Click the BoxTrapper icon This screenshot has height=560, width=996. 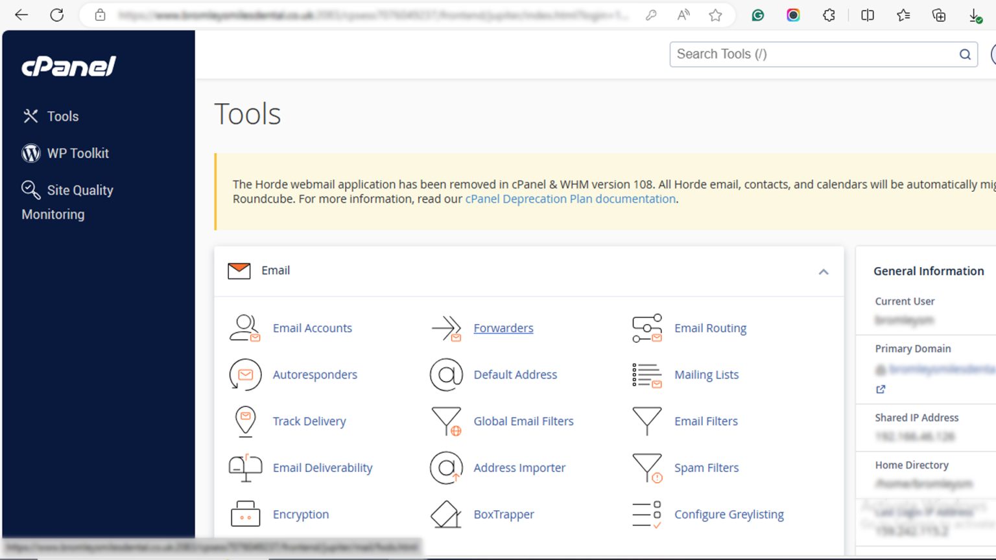446,515
